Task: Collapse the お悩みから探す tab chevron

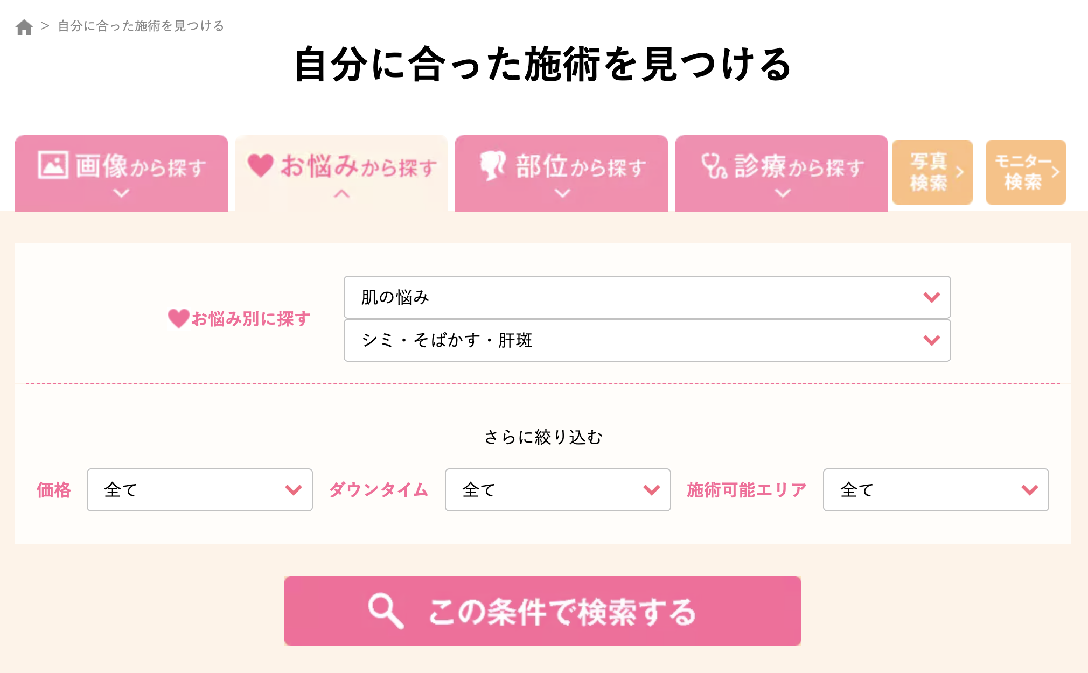Action: (x=341, y=194)
